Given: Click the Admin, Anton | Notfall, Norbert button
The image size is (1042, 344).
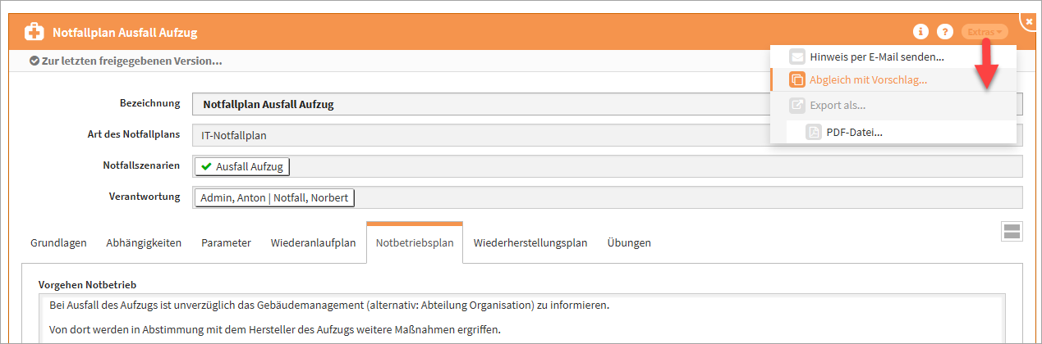Looking at the screenshot, I should [274, 198].
